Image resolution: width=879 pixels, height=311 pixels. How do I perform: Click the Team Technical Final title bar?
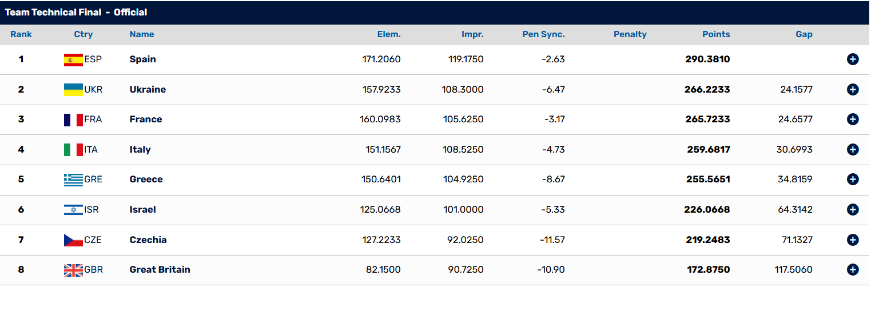point(435,12)
